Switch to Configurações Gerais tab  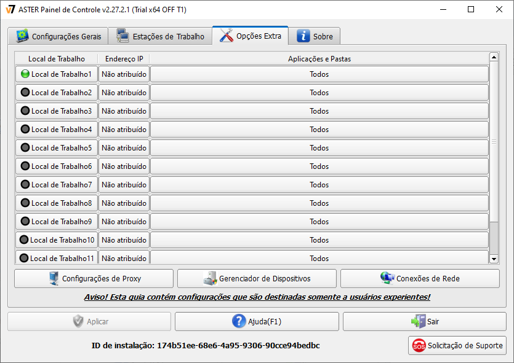tap(58, 36)
